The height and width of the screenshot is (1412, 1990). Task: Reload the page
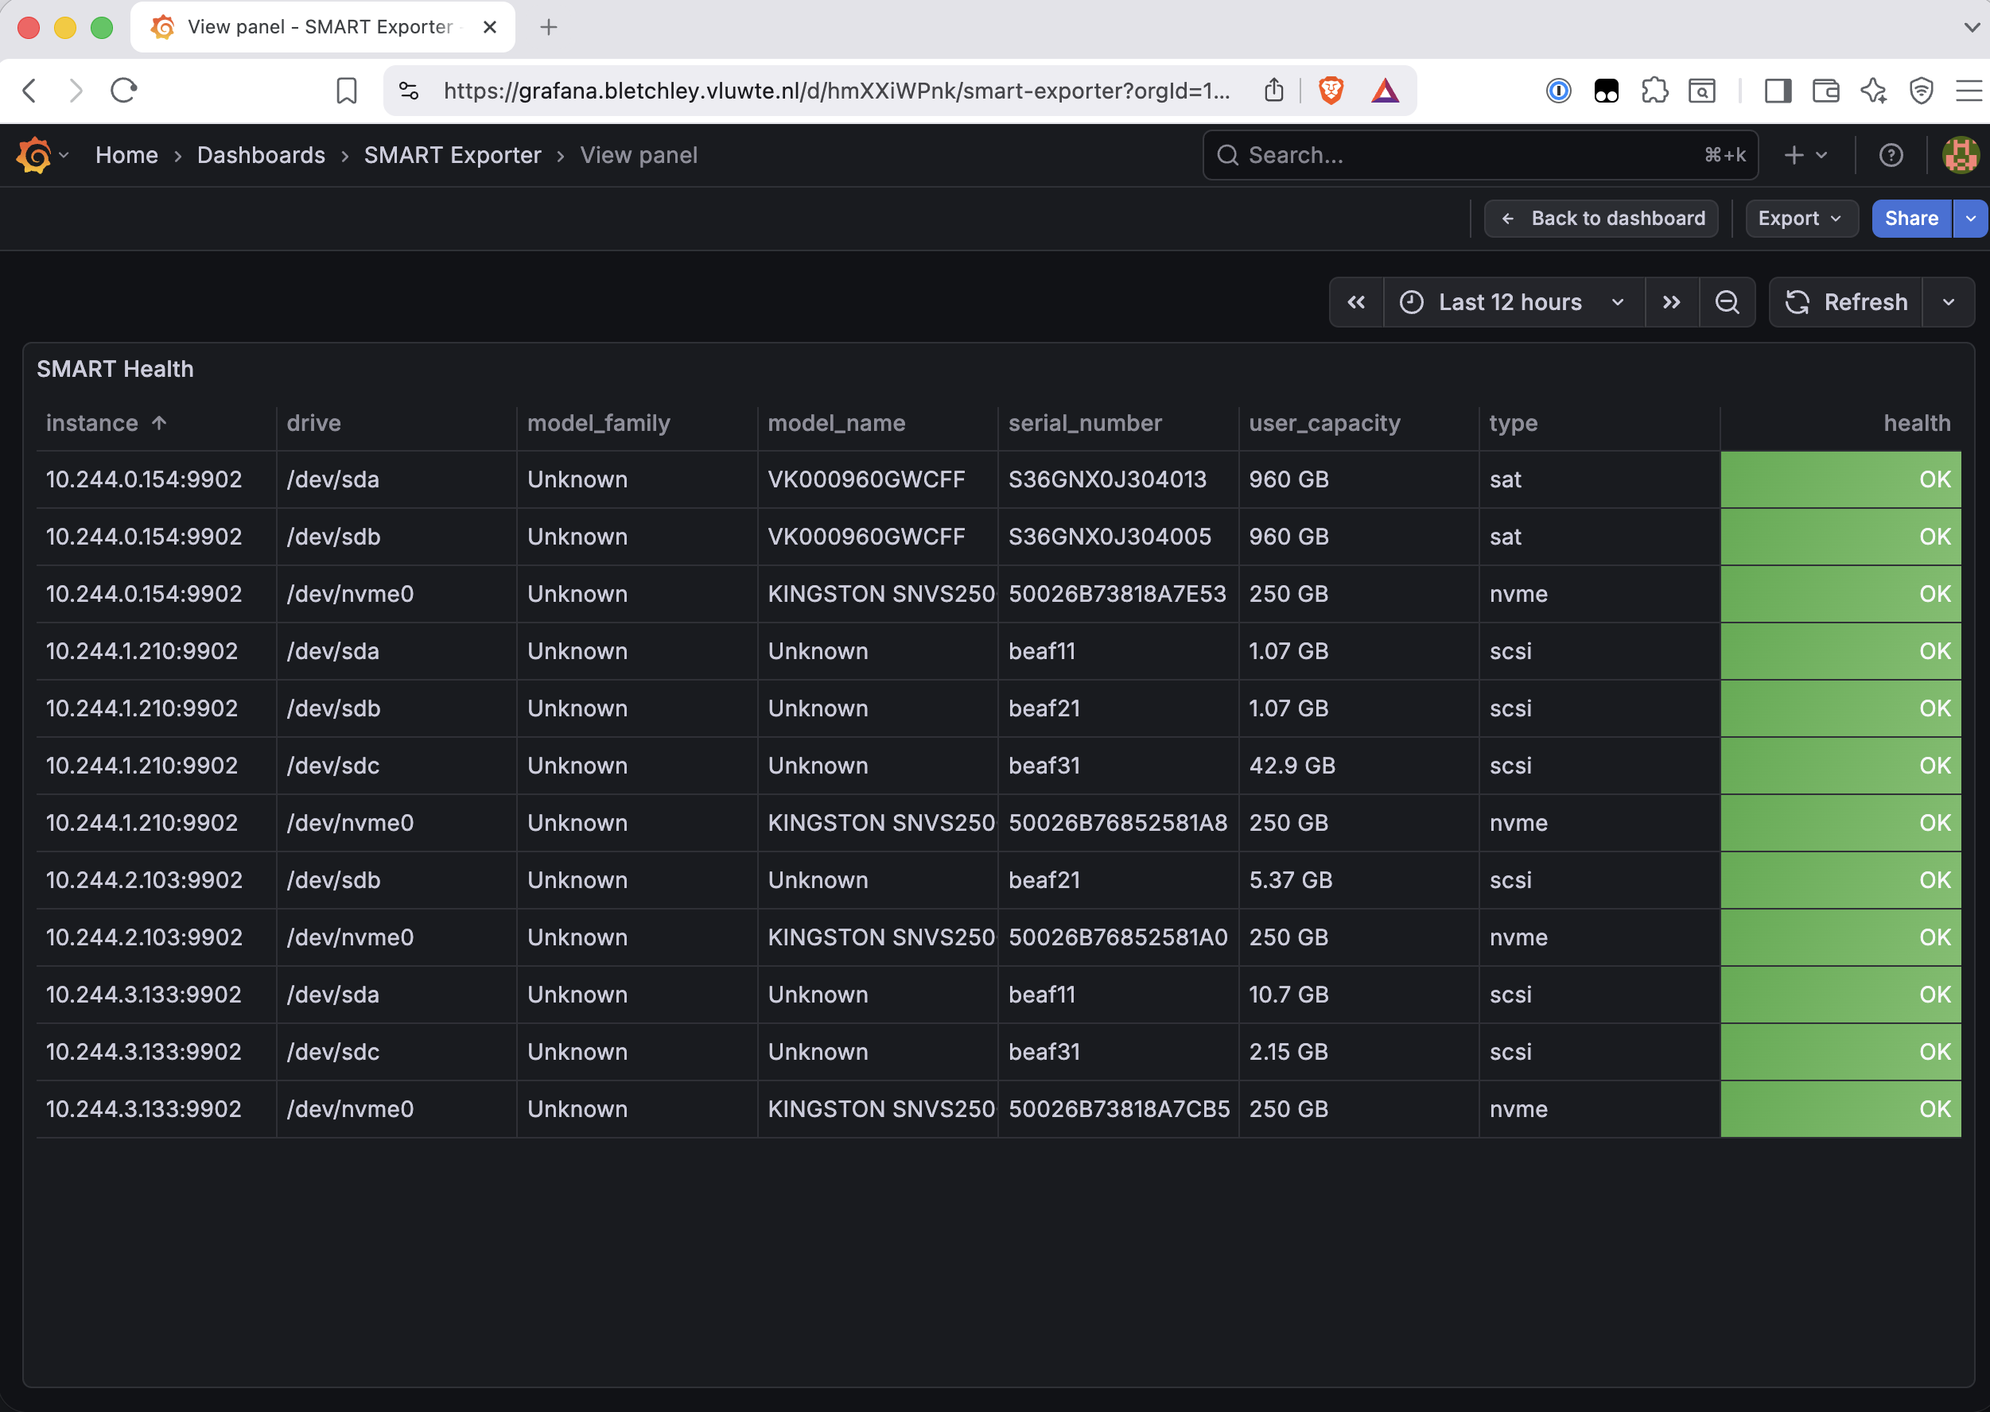[x=123, y=91]
